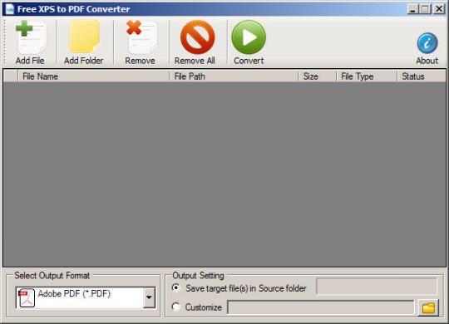Click the browse output folder icon

pos(428,308)
